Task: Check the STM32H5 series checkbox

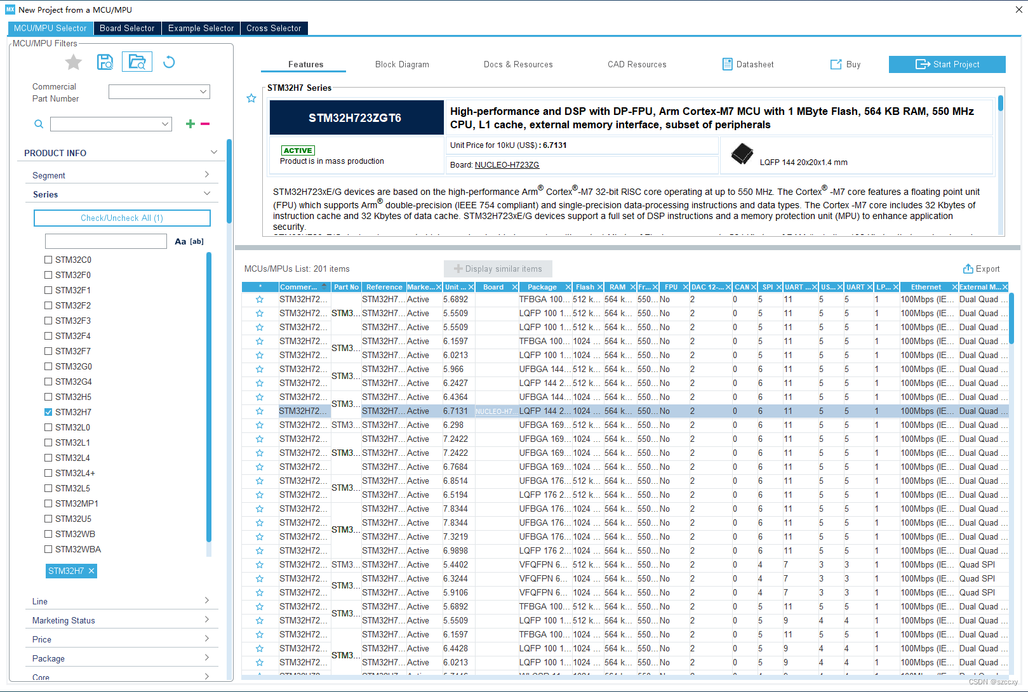Action: click(x=48, y=397)
